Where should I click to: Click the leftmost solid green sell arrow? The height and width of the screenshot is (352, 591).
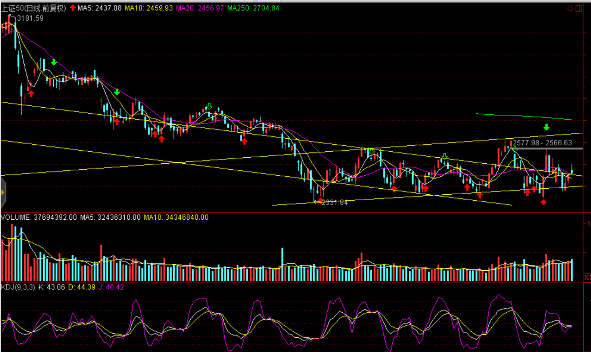point(54,62)
